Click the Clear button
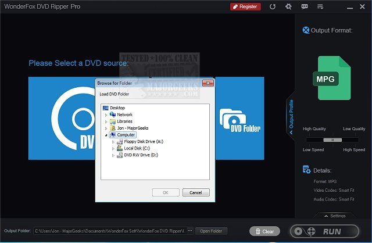 [x=264, y=231]
